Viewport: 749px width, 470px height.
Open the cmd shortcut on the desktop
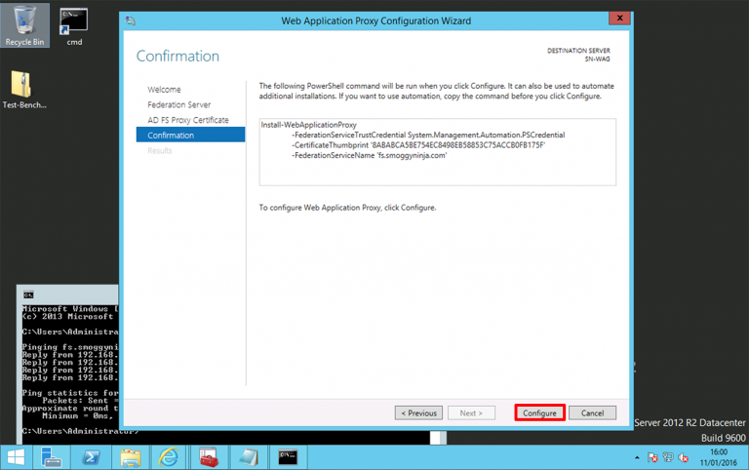click(74, 26)
